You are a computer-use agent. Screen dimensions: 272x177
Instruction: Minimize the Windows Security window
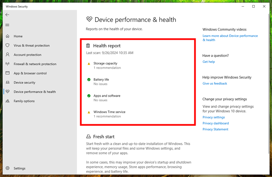click(x=243, y=6)
